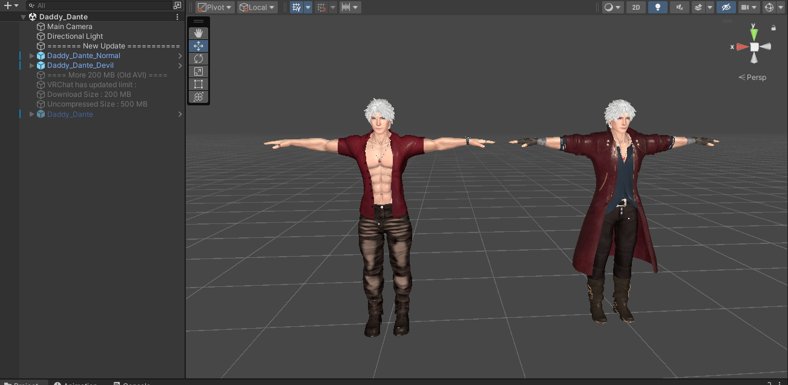Screen dimensions: 788x385
Task: Select the Scale tool
Action: click(x=199, y=71)
